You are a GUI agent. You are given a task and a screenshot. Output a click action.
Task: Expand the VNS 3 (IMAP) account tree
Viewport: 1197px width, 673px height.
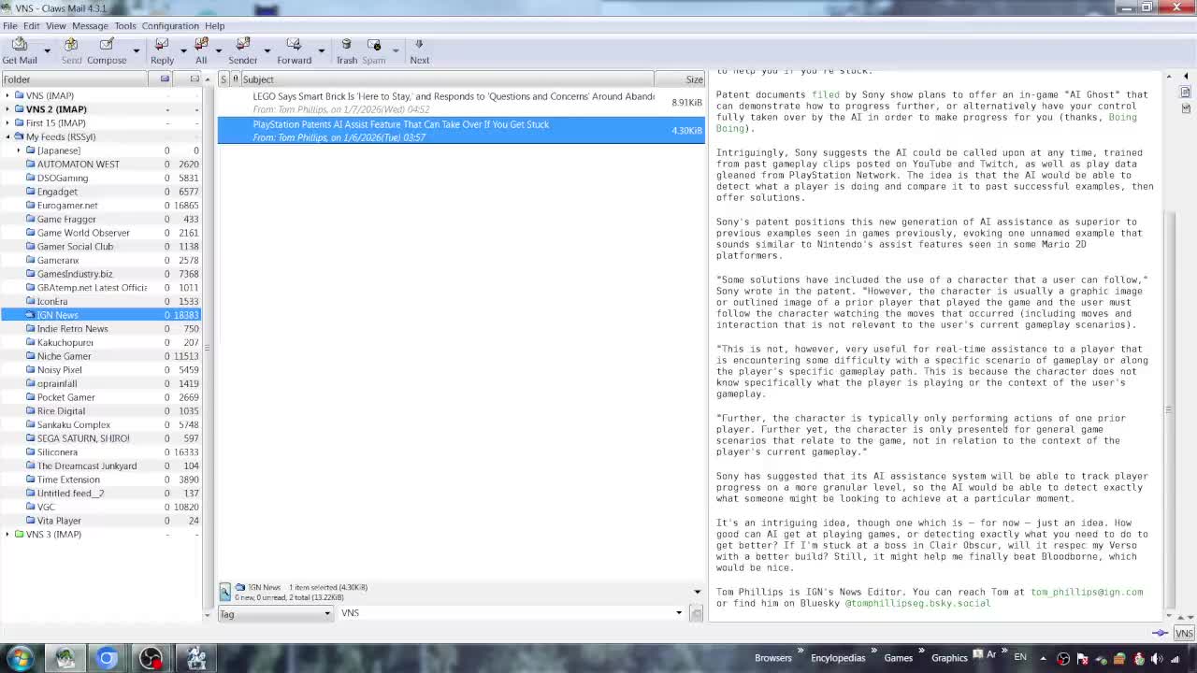[x=7, y=534]
